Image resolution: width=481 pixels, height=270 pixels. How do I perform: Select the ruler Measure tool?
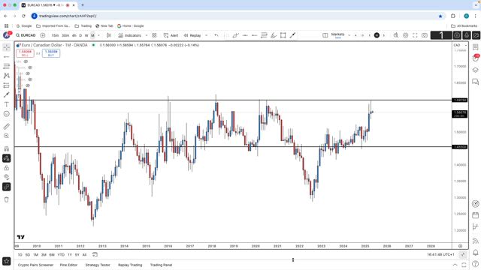point(7,126)
